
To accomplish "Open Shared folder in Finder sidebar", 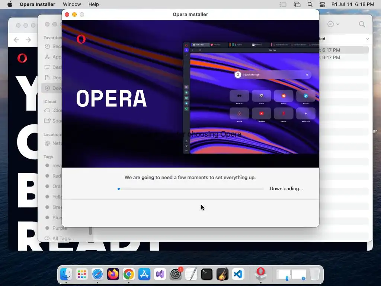I will coord(53,121).
